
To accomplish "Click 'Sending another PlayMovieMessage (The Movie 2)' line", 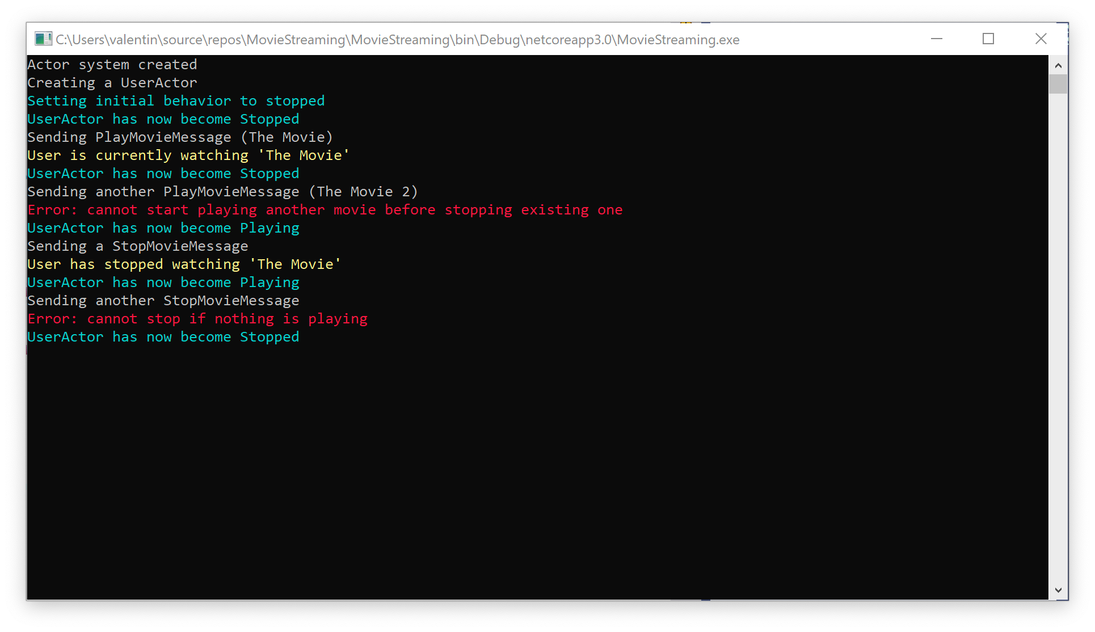I will point(222,192).
